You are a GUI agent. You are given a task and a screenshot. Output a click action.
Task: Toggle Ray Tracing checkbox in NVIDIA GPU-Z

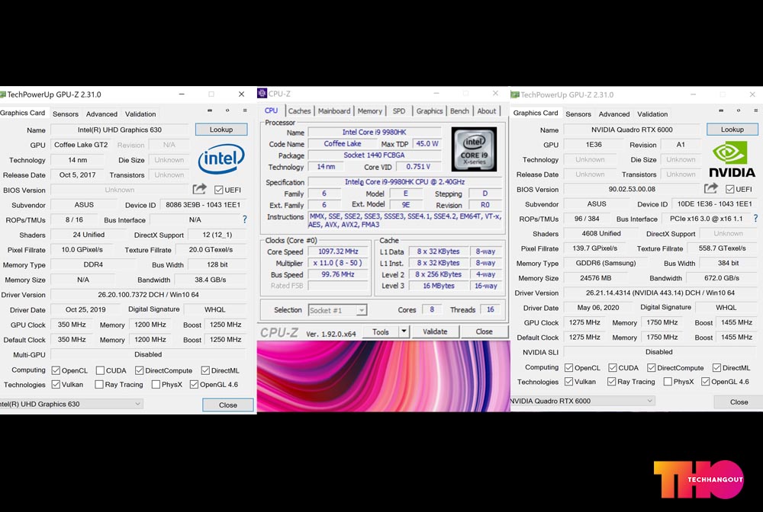click(x=612, y=382)
